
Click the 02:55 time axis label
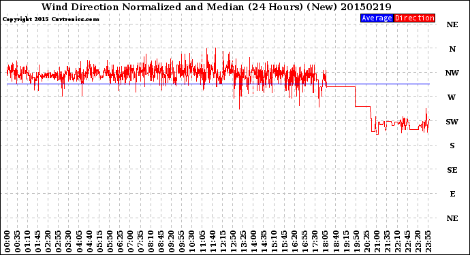click(59, 241)
